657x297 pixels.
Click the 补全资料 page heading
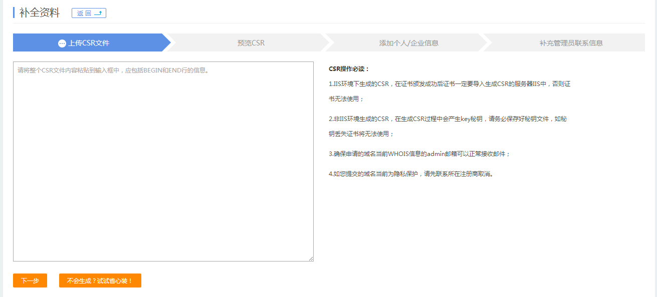40,13
